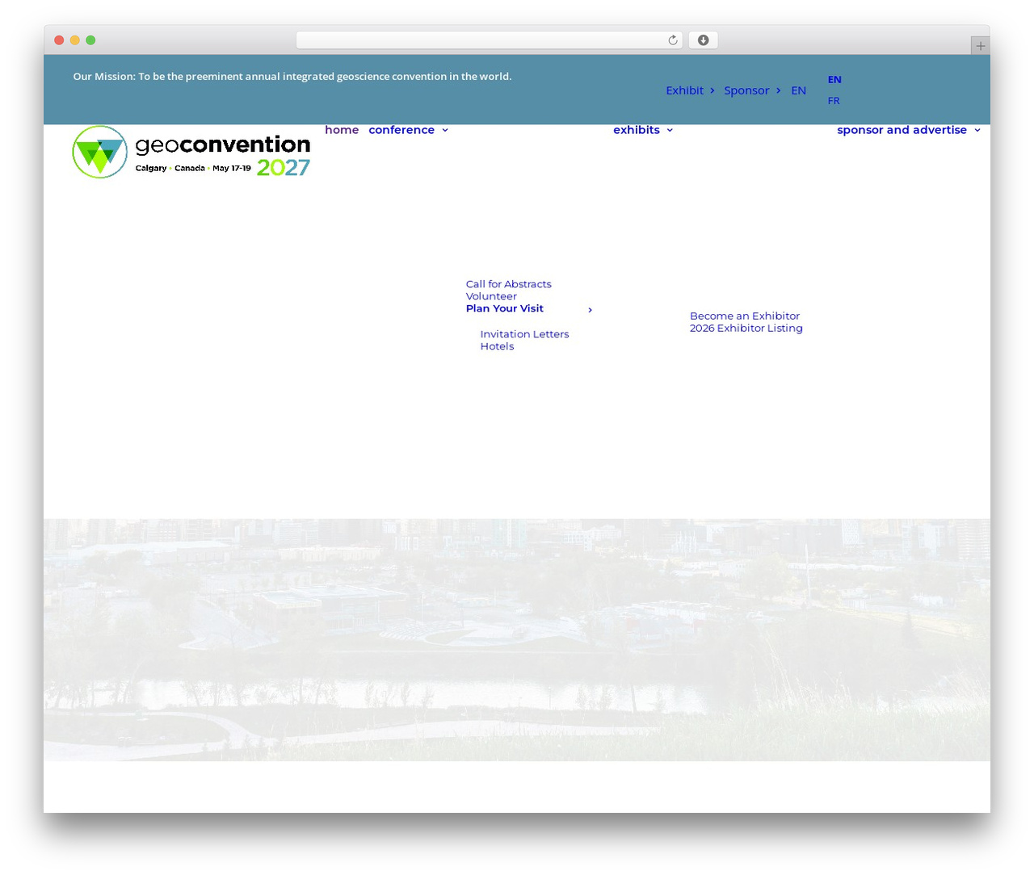Open the conference menu item

coord(401,130)
